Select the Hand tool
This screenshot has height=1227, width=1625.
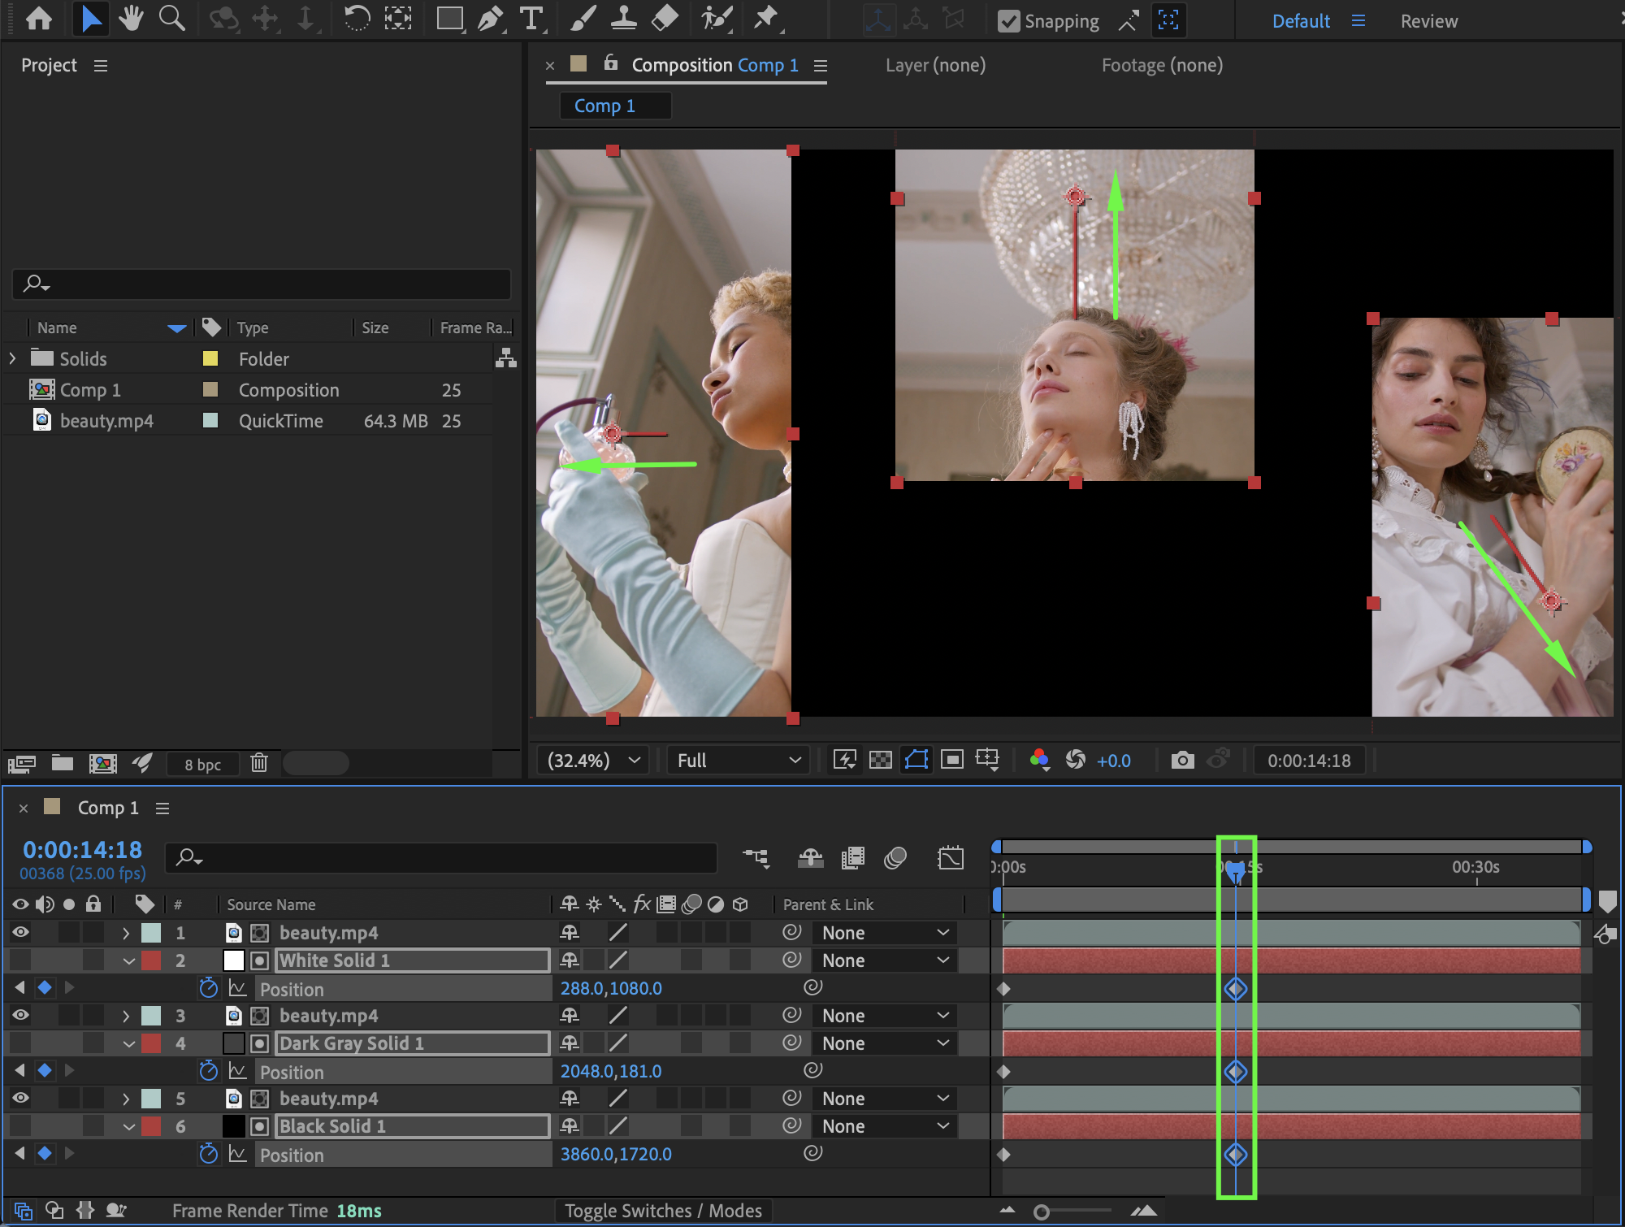pos(130,18)
